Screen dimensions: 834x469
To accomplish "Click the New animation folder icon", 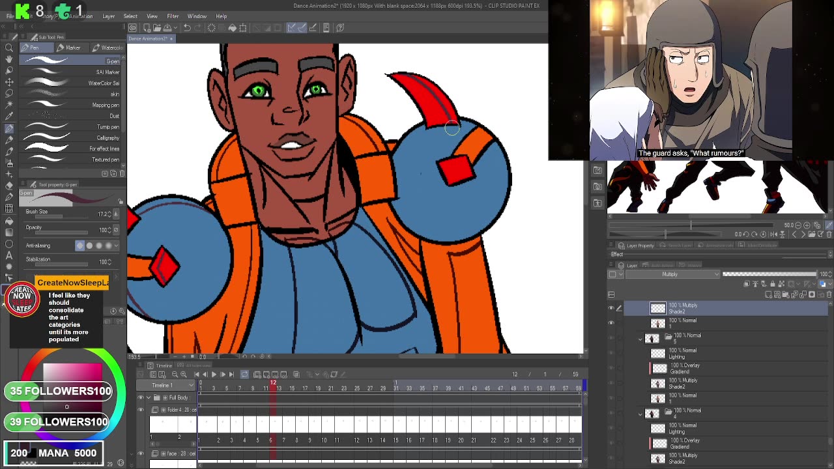I will tap(257, 375).
